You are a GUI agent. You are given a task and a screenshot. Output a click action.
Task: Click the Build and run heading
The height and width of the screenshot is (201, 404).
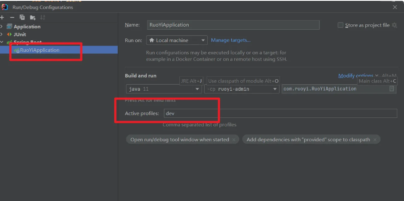pos(140,76)
